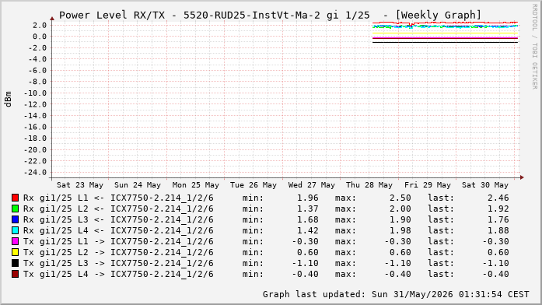Click the Rx L3 last value 1.76

498,219
